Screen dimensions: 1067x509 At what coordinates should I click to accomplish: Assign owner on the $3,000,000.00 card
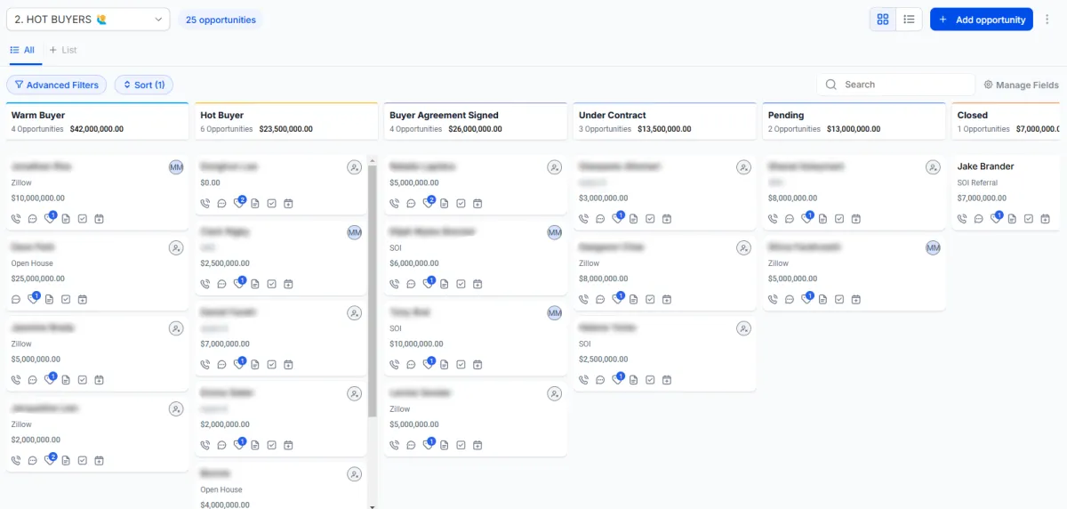744,167
